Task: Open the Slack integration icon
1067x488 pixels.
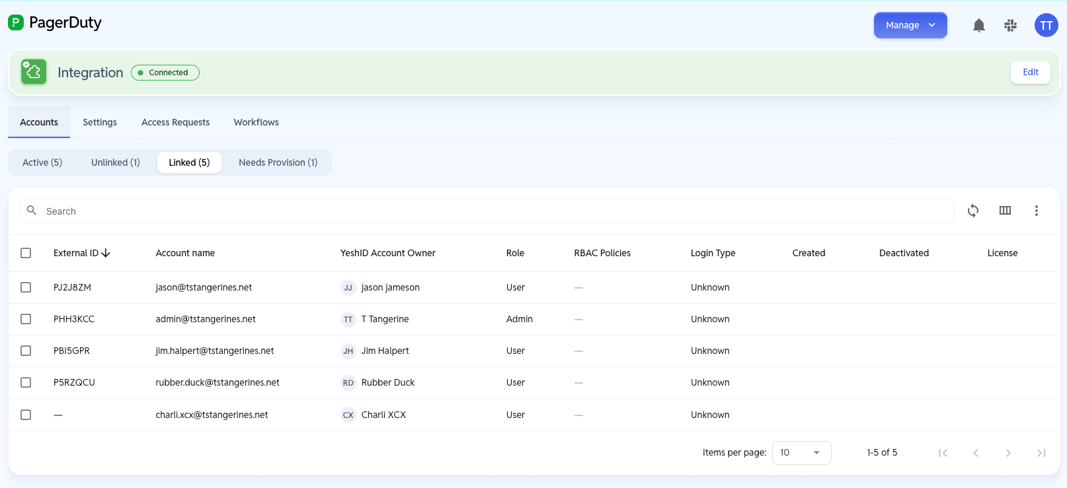Action: point(1010,25)
